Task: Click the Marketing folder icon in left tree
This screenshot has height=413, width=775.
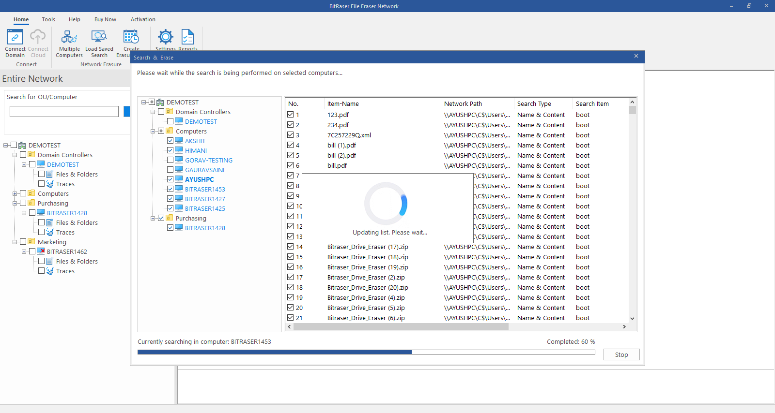Action: 31,242
